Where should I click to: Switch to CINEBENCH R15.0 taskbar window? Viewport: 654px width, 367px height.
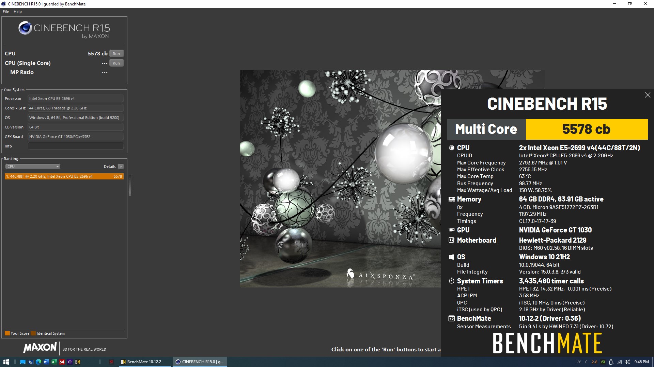tap(200, 362)
